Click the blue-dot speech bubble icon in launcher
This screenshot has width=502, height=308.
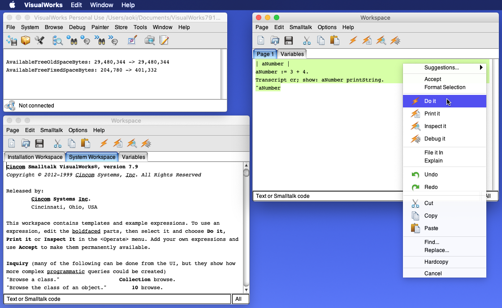86,41
